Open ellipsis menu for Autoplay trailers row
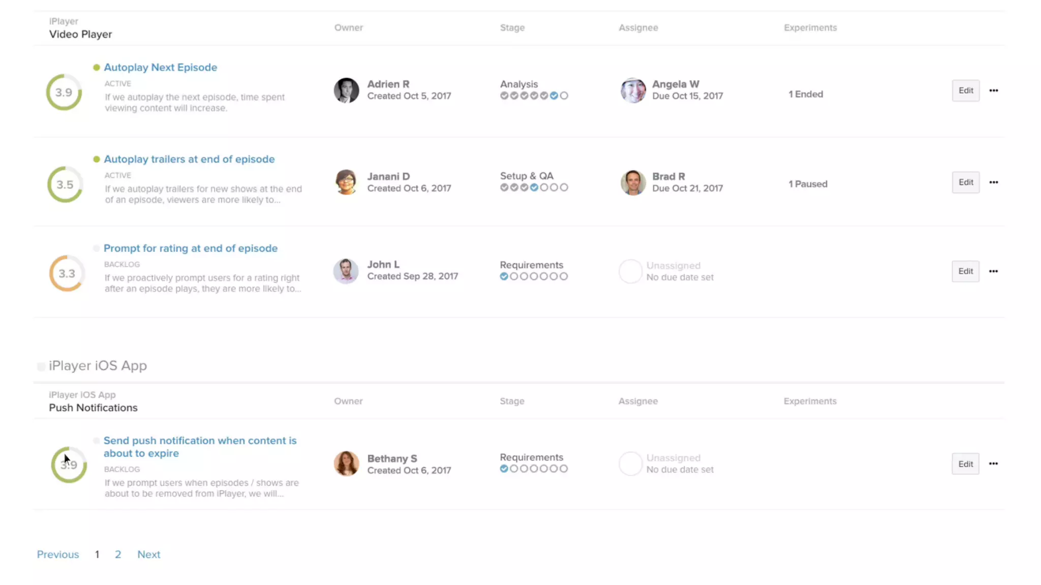1041x585 pixels. point(993,182)
